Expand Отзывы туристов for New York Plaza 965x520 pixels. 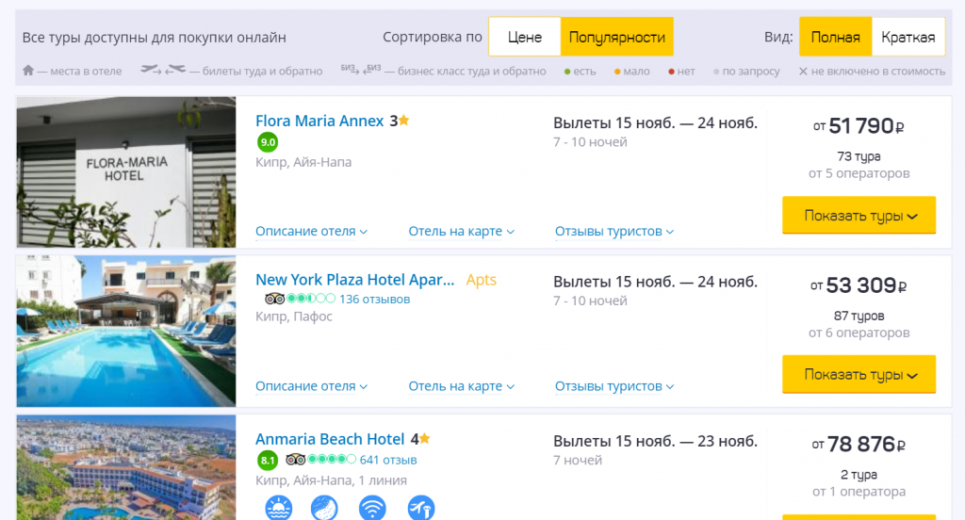(614, 386)
